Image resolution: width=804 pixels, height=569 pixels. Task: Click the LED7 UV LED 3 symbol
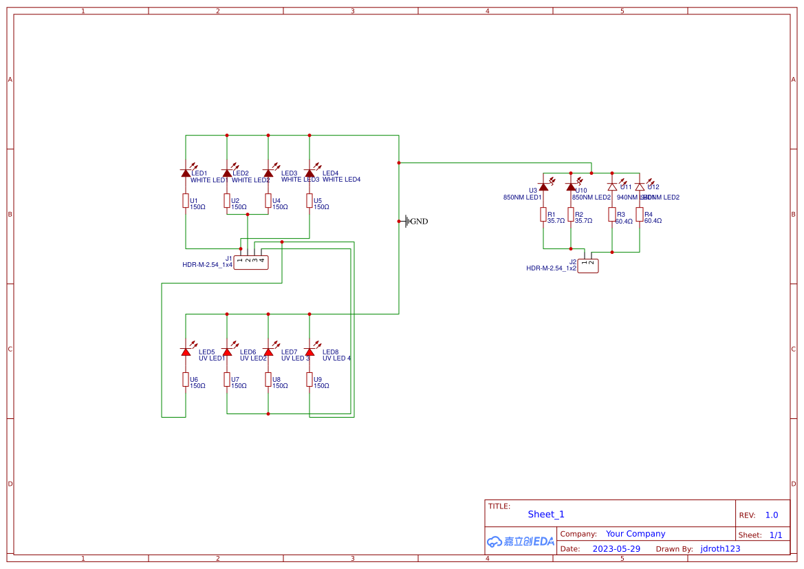[x=268, y=350]
